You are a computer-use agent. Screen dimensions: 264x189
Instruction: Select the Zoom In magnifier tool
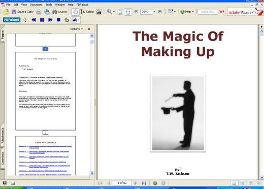click(109, 12)
